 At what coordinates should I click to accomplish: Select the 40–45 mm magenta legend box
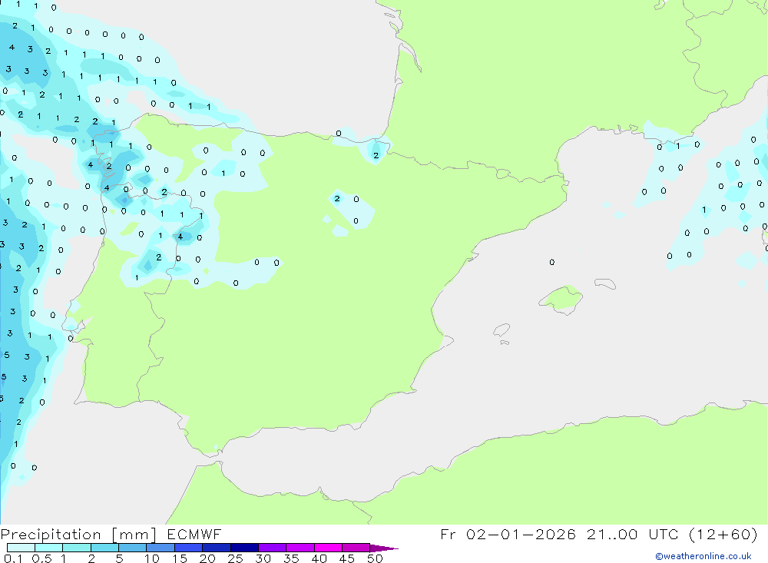click(328, 548)
